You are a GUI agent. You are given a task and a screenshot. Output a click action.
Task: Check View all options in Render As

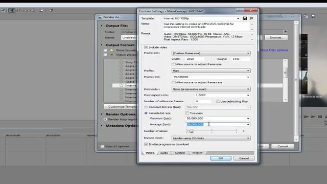tap(102, 147)
